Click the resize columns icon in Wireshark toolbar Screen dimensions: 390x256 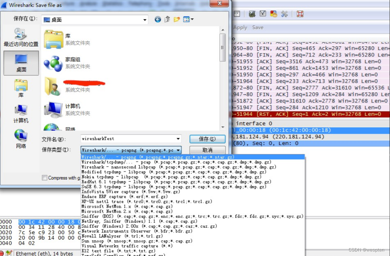pyautogui.click(x=237, y=14)
